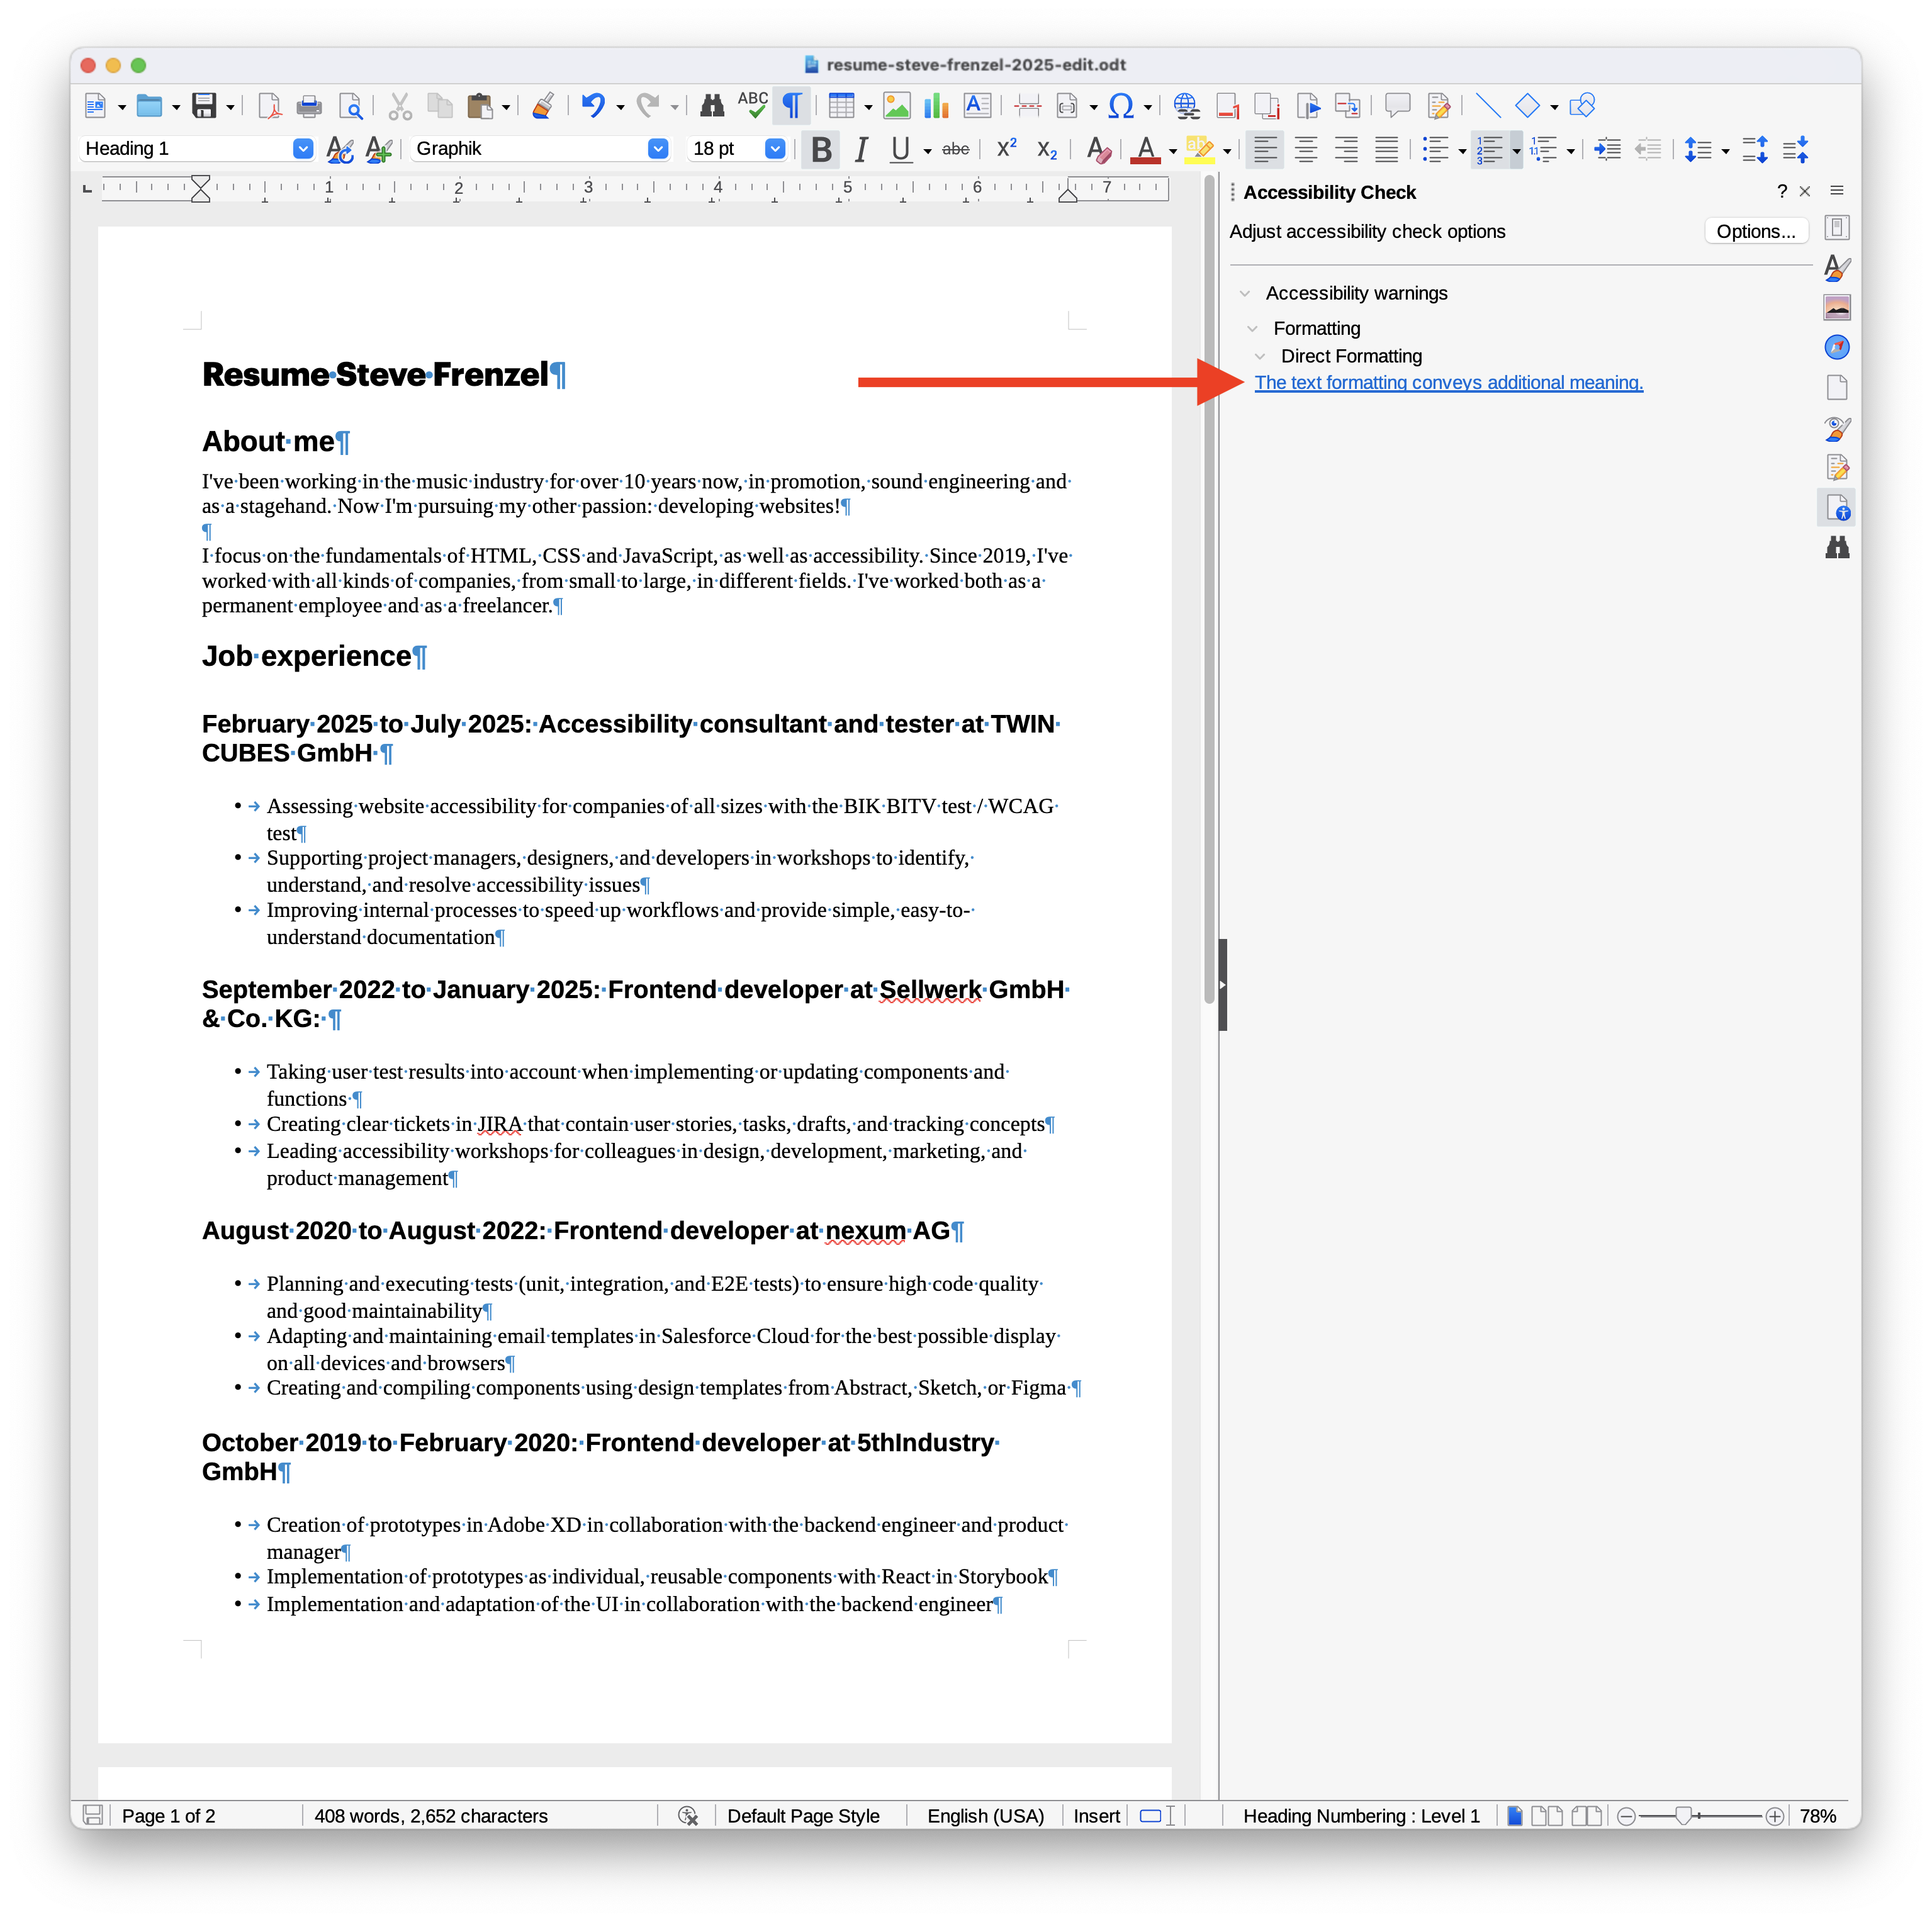Insert a special character with Omega icon

pyautogui.click(x=1121, y=106)
